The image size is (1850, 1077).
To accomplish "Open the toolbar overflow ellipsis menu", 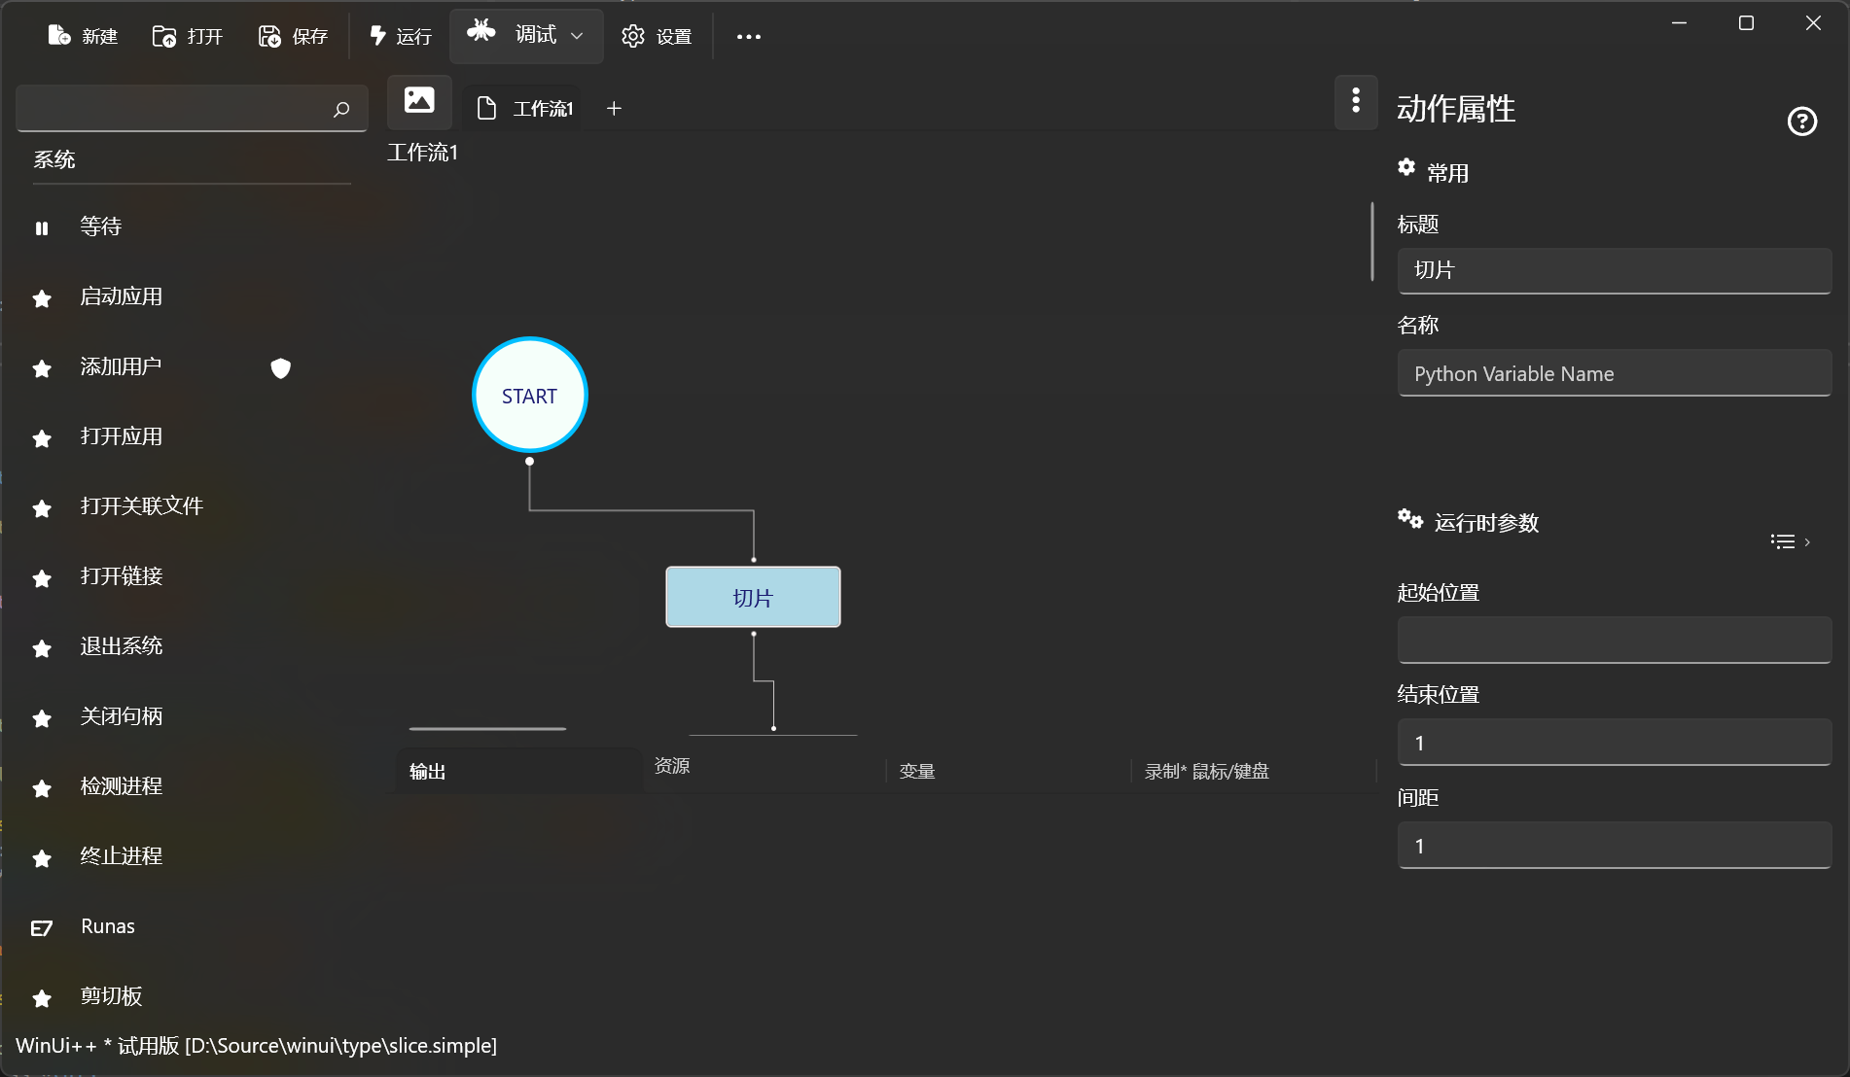I will tap(748, 37).
